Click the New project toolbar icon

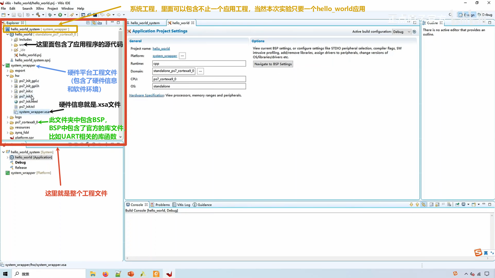point(3,15)
